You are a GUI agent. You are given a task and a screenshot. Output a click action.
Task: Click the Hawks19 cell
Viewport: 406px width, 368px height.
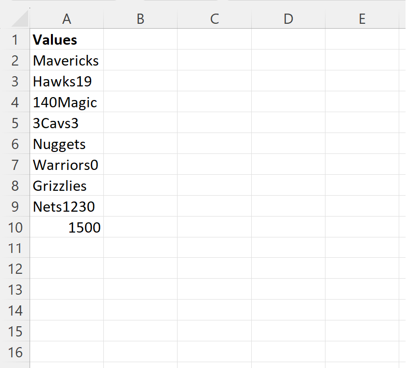[x=66, y=82]
